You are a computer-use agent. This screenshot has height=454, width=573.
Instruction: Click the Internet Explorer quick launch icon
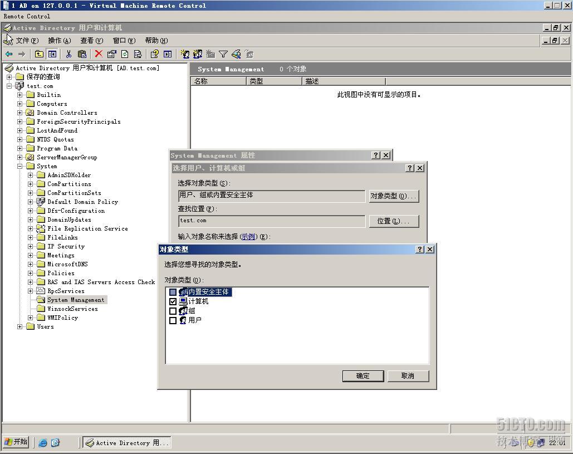(x=43, y=443)
